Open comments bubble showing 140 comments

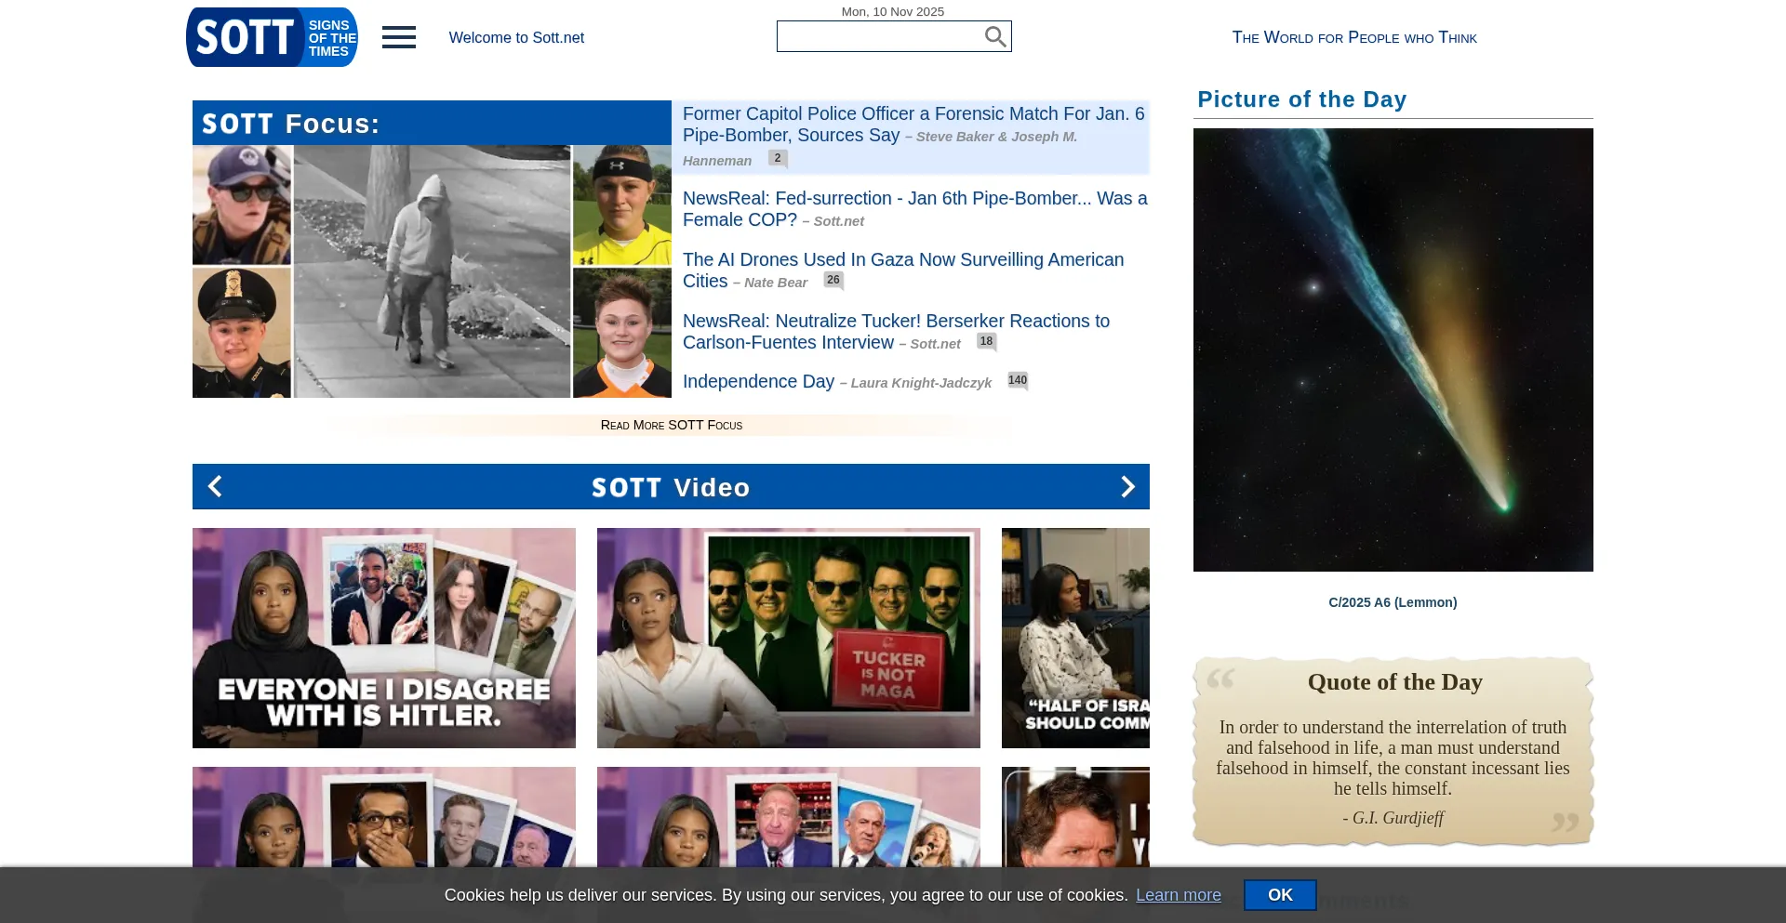(1018, 380)
